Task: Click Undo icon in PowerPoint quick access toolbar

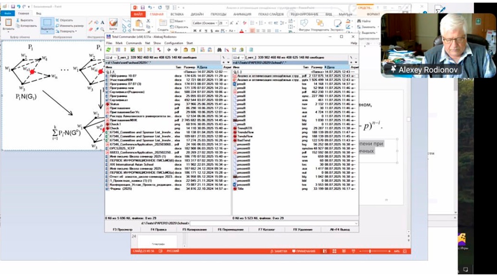Action: [150, 7]
